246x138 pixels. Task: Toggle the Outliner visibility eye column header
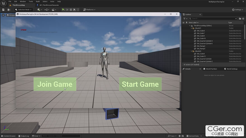[183, 23]
